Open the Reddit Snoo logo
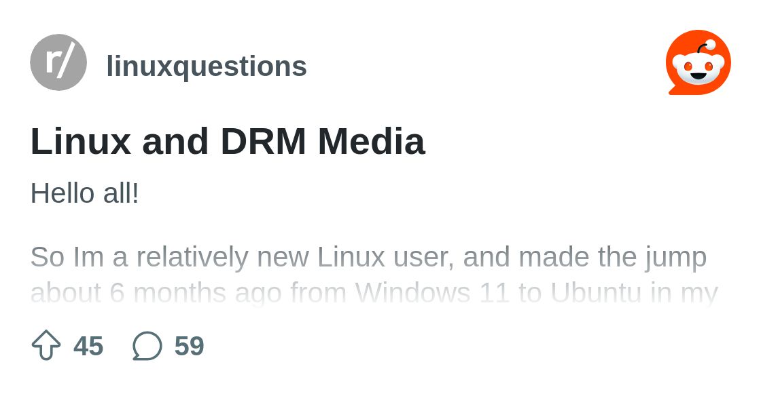 pos(698,62)
